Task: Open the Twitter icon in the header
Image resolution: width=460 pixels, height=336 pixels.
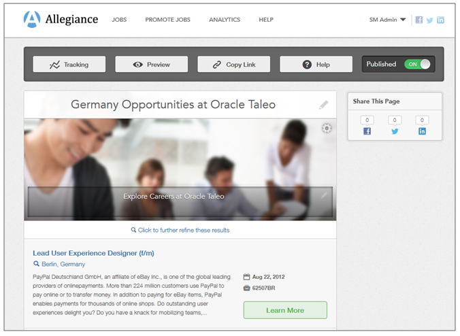Action: tap(429, 20)
